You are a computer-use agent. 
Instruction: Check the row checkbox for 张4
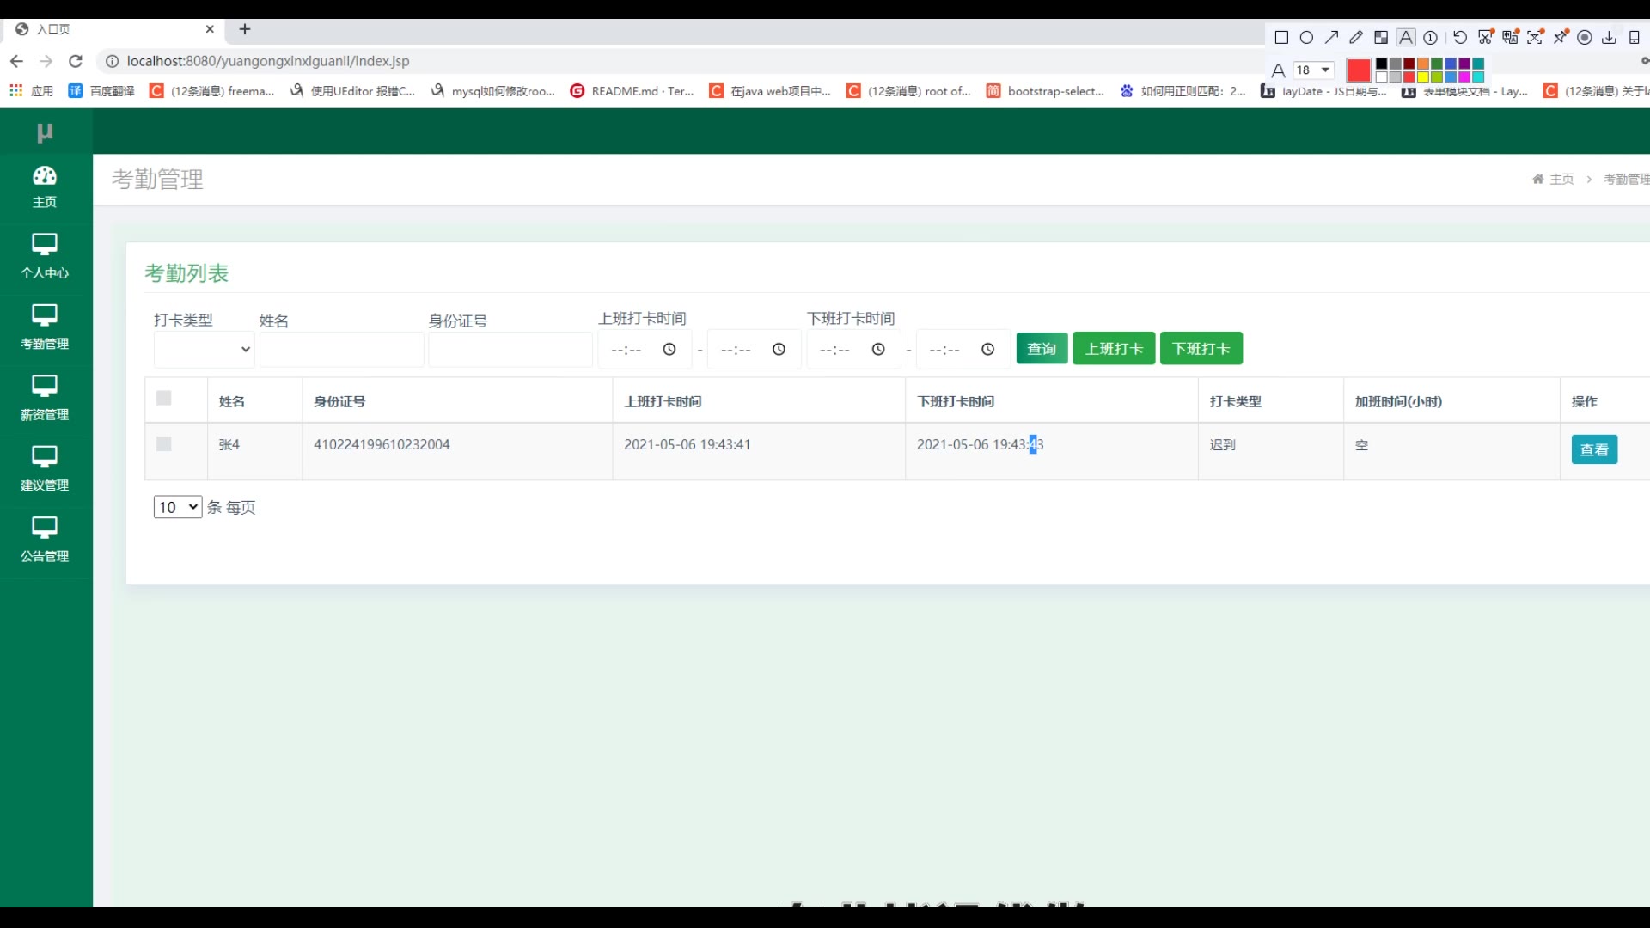pyautogui.click(x=164, y=444)
